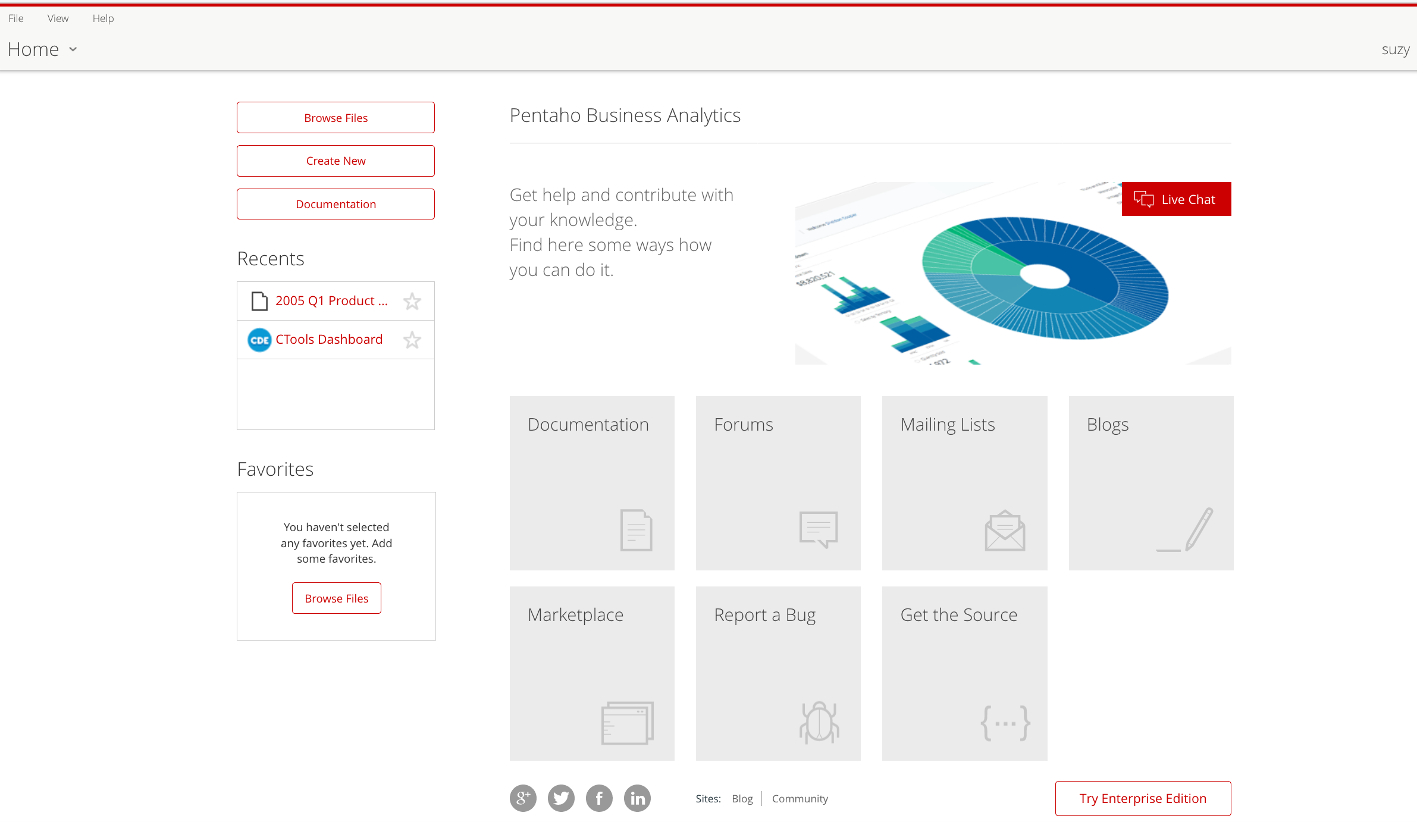Click the Create New button

tap(336, 161)
